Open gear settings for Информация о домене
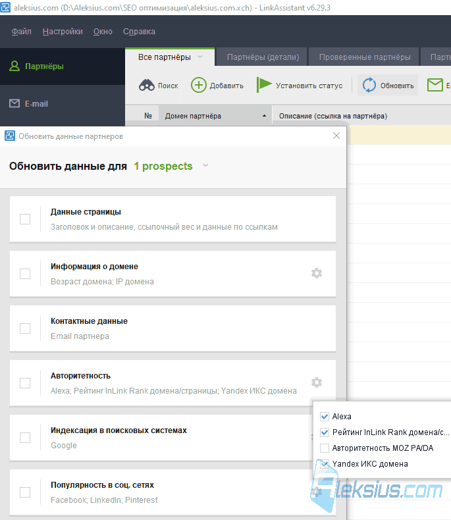This screenshot has height=520, width=451. (317, 273)
